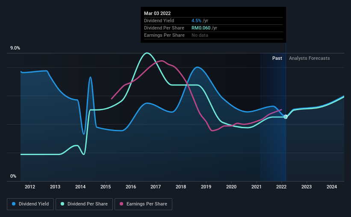Click the 2020 x-axis year label
This screenshot has height=217, width=351.
231,187
